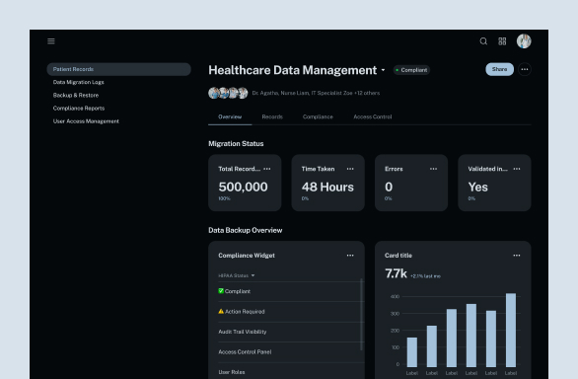Click the search magnifier icon

[x=483, y=41]
